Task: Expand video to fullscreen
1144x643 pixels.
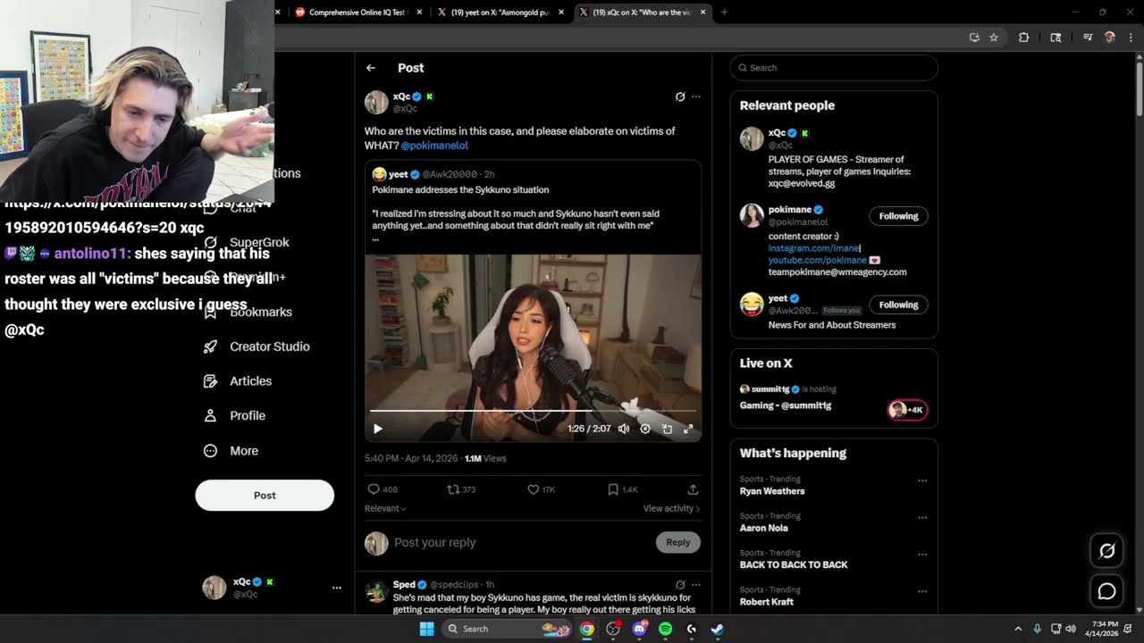Action: pyautogui.click(x=688, y=429)
